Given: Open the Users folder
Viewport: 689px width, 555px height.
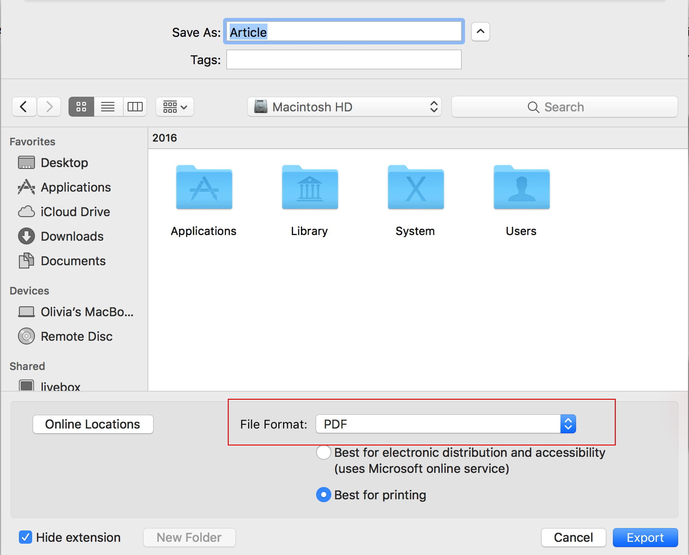Looking at the screenshot, I should pyautogui.click(x=521, y=188).
